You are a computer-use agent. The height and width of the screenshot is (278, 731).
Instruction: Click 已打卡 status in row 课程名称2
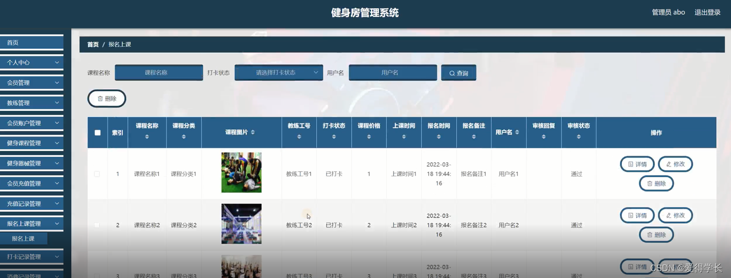pyautogui.click(x=334, y=225)
